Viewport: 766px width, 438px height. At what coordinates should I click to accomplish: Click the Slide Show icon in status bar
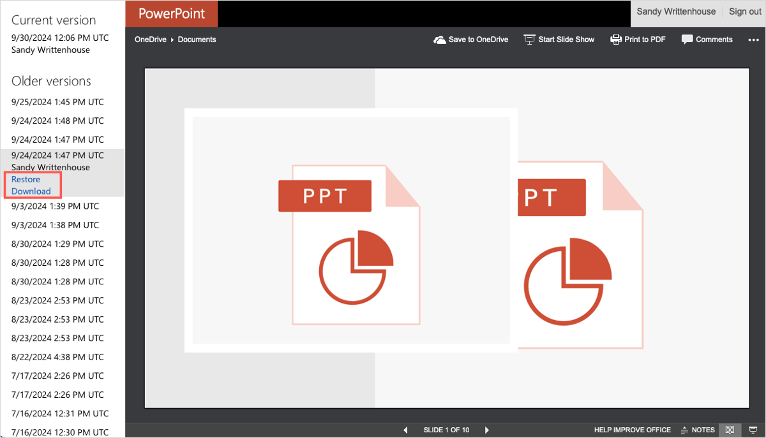[x=753, y=430]
